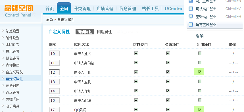This screenshot has height=112, width=244.
Task: Click sort order field with value 15
Action: 54,100
